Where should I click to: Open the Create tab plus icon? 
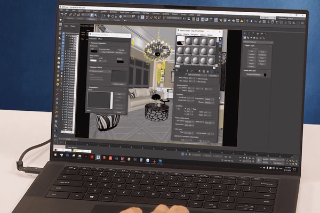[245, 33]
